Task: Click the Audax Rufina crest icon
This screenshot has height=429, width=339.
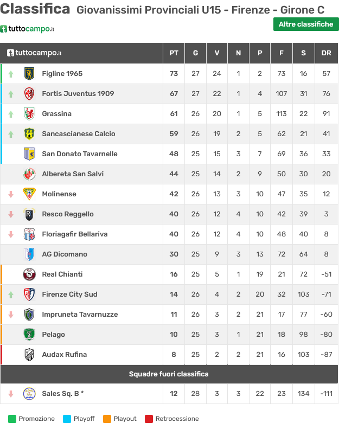Action: [29, 355]
